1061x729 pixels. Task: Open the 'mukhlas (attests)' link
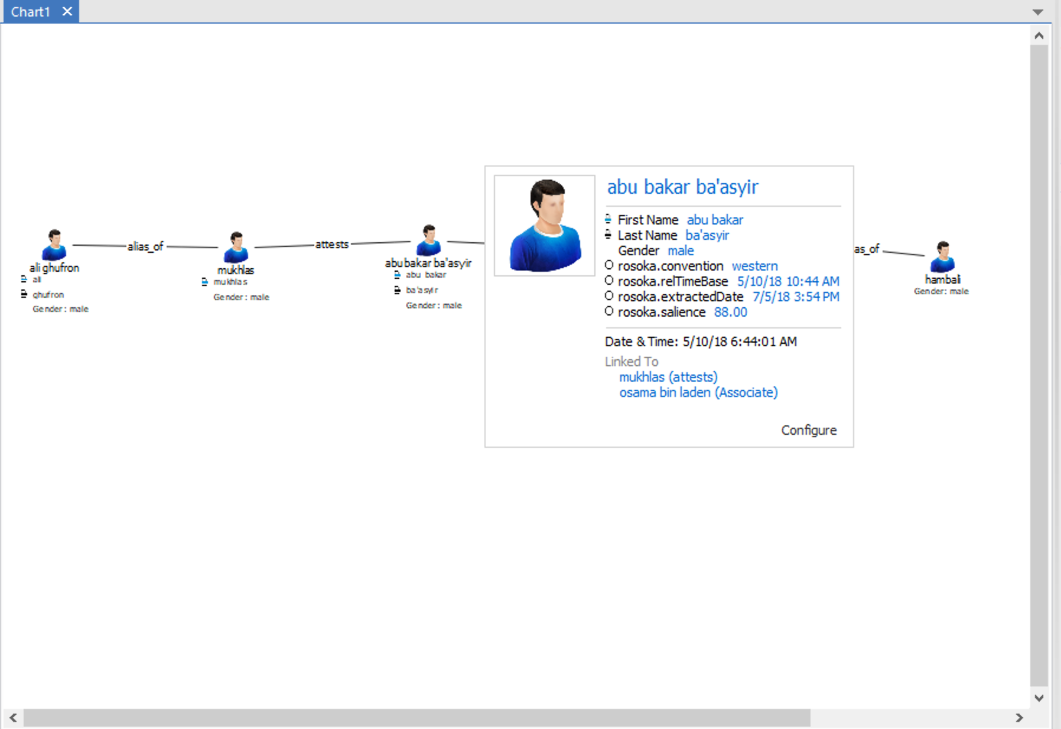(668, 376)
